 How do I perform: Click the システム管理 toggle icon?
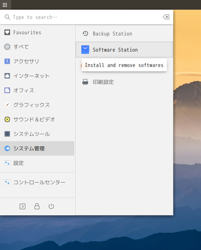pos(7,148)
